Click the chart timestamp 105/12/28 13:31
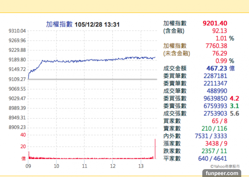 (96, 25)
